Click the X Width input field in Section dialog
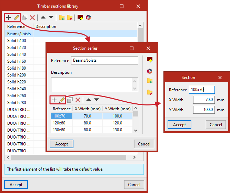The width and height of the screenshot is (230, 193). (204, 100)
